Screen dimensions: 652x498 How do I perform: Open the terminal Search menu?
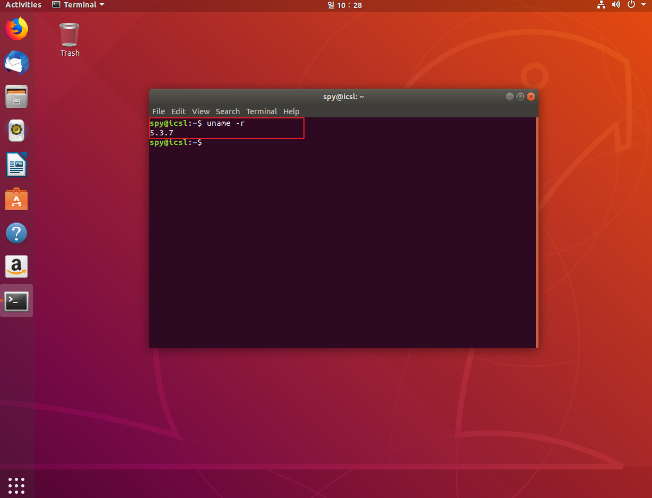click(x=228, y=111)
